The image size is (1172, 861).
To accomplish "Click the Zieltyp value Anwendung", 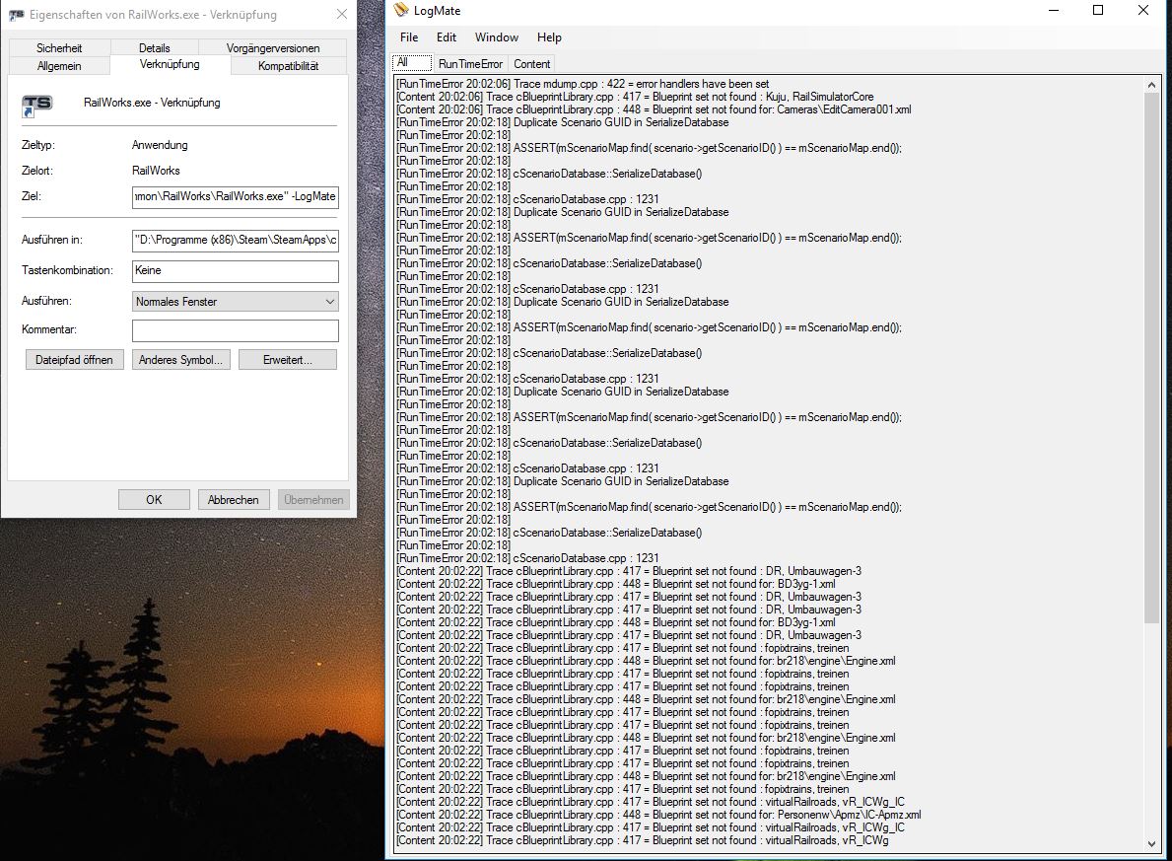I will (160, 145).
